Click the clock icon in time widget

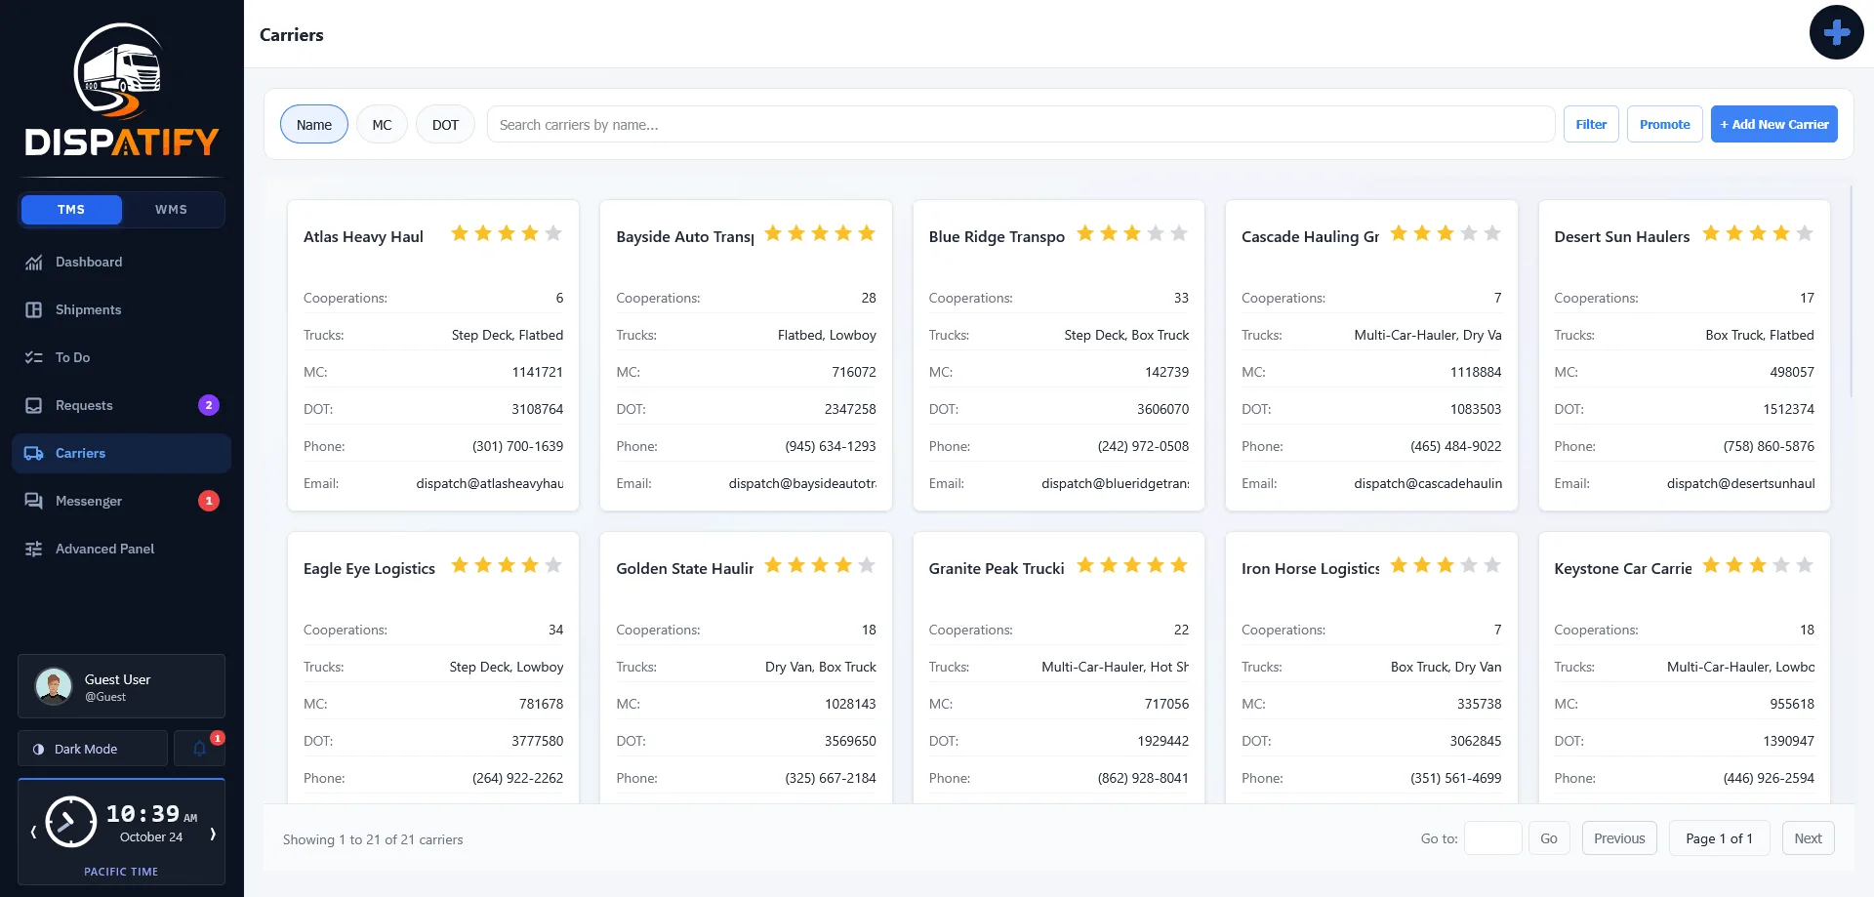point(71,822)
